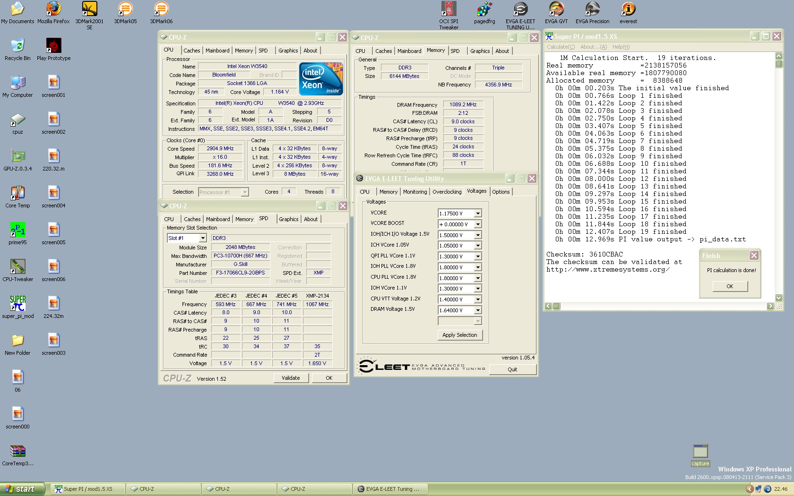
Task: Open My Computer icon
Action: coord(17,86)
